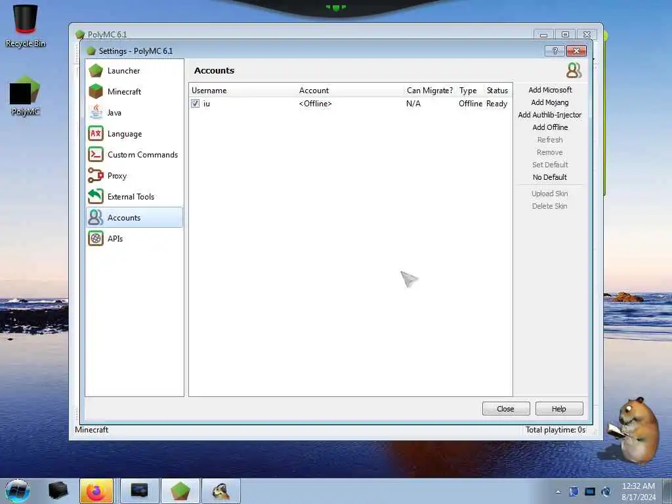
Task: Click the Can Migrate? column header
Action: pos(430,91)
